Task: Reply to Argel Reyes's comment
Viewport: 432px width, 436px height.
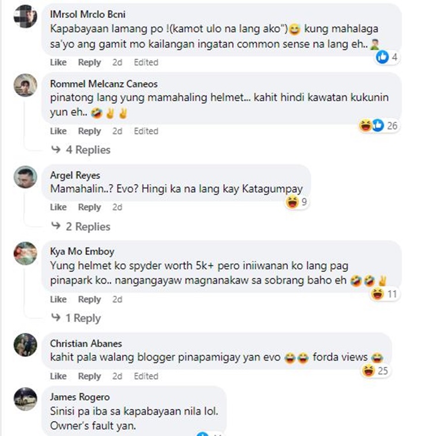Action: 89,207
